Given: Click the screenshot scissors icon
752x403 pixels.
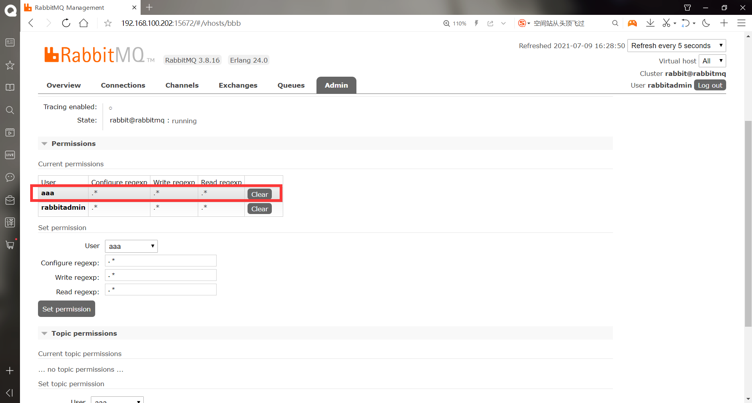Looking at the screenshot, I should click(667, 23).
